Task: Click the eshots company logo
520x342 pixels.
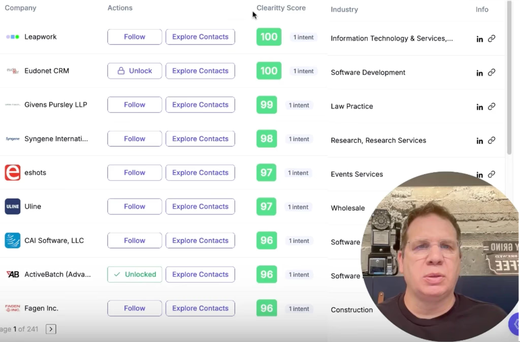Action: [13, 173]
